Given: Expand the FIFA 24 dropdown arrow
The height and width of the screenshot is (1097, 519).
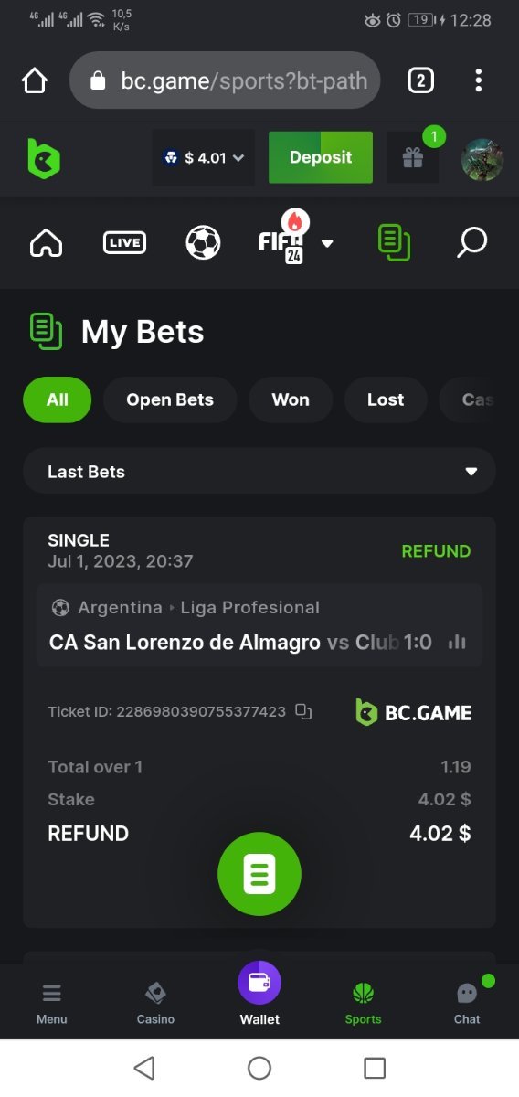Looking at the screenshot, I should (x=327, y=243).
